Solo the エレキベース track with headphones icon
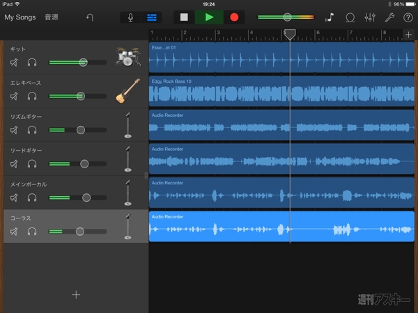This screenshot has height=313, width=418. 31,97
